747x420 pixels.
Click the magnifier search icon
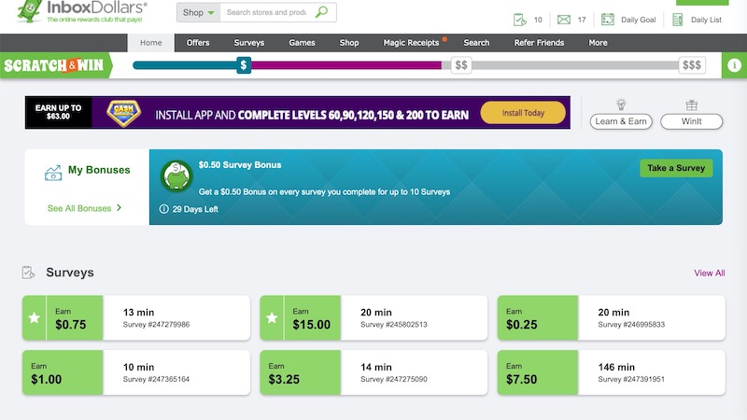point(322,12)
